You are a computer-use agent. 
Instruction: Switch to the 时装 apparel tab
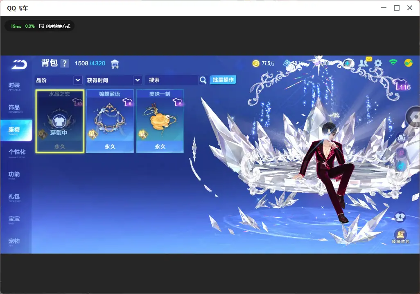coord(16,86)
